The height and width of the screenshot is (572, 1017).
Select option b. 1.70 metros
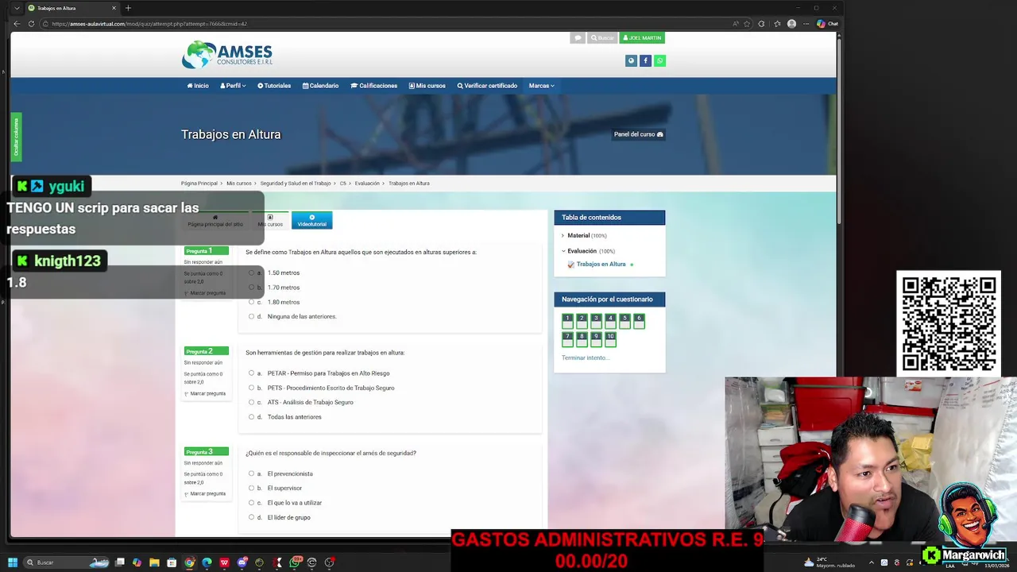click(251, 288)
